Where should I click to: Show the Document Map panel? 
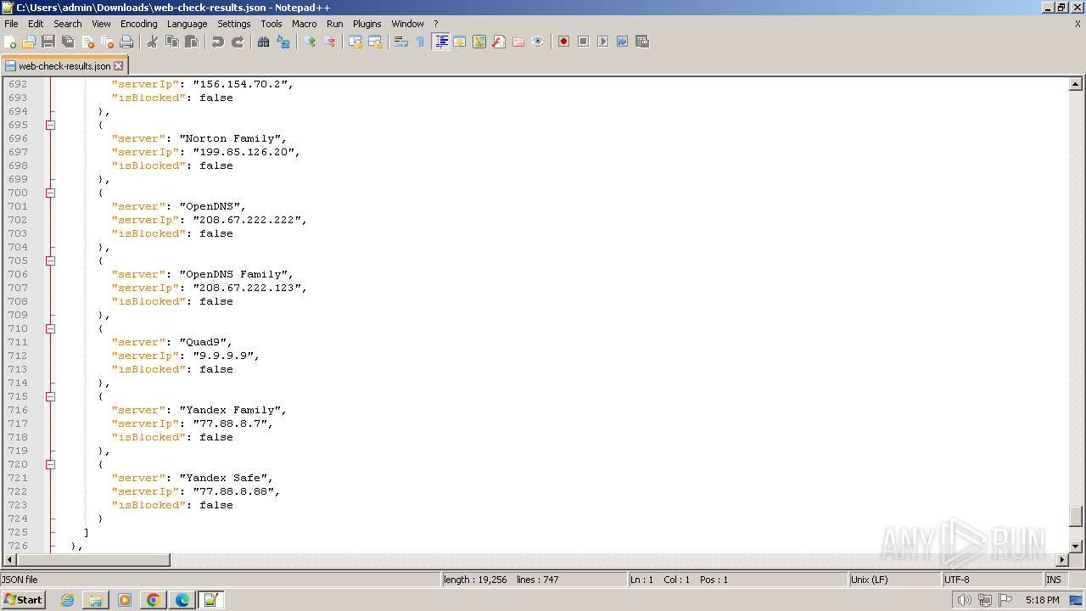pos(479,42)
